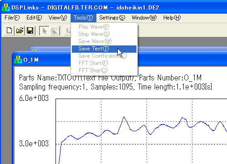Open the File menu
227x164 pixels.
tap(12, 18)
